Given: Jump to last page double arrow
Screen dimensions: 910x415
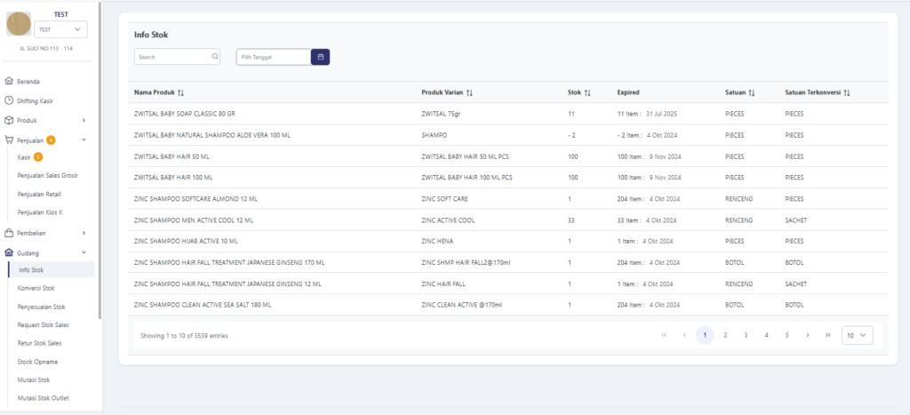Looking at the screenshot, I should [x=828, y=335].
